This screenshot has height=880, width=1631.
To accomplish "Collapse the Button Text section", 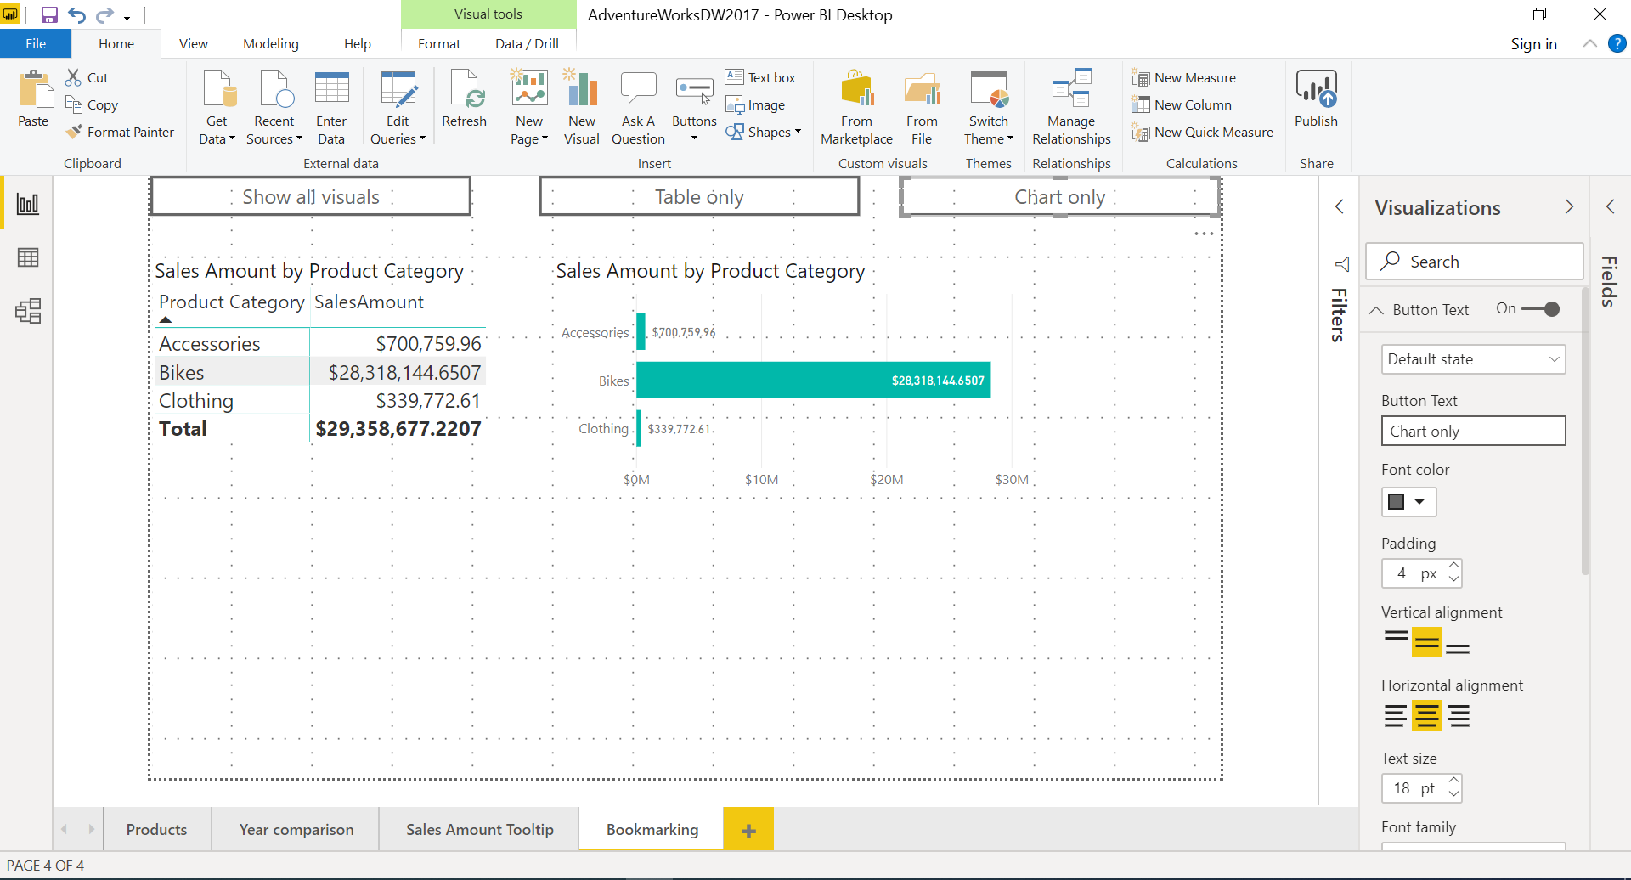I will [x=1377, y=310].
